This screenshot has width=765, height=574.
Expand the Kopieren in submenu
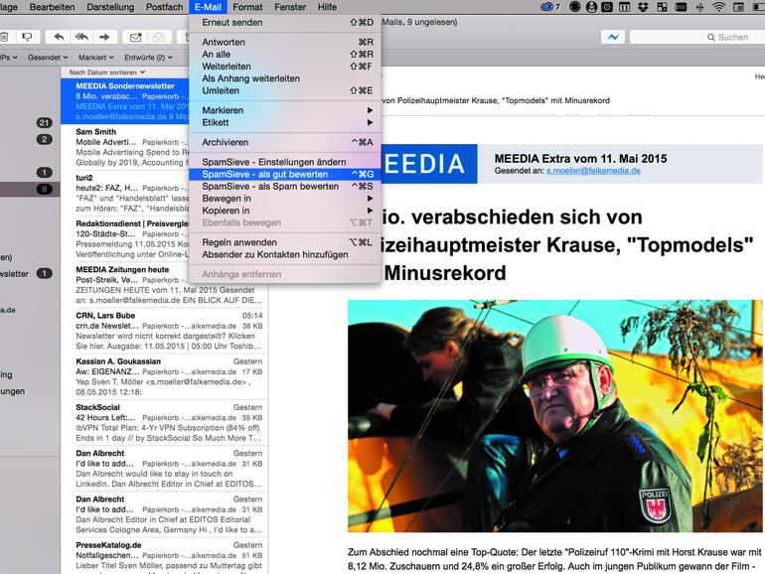tap(284, 211)
